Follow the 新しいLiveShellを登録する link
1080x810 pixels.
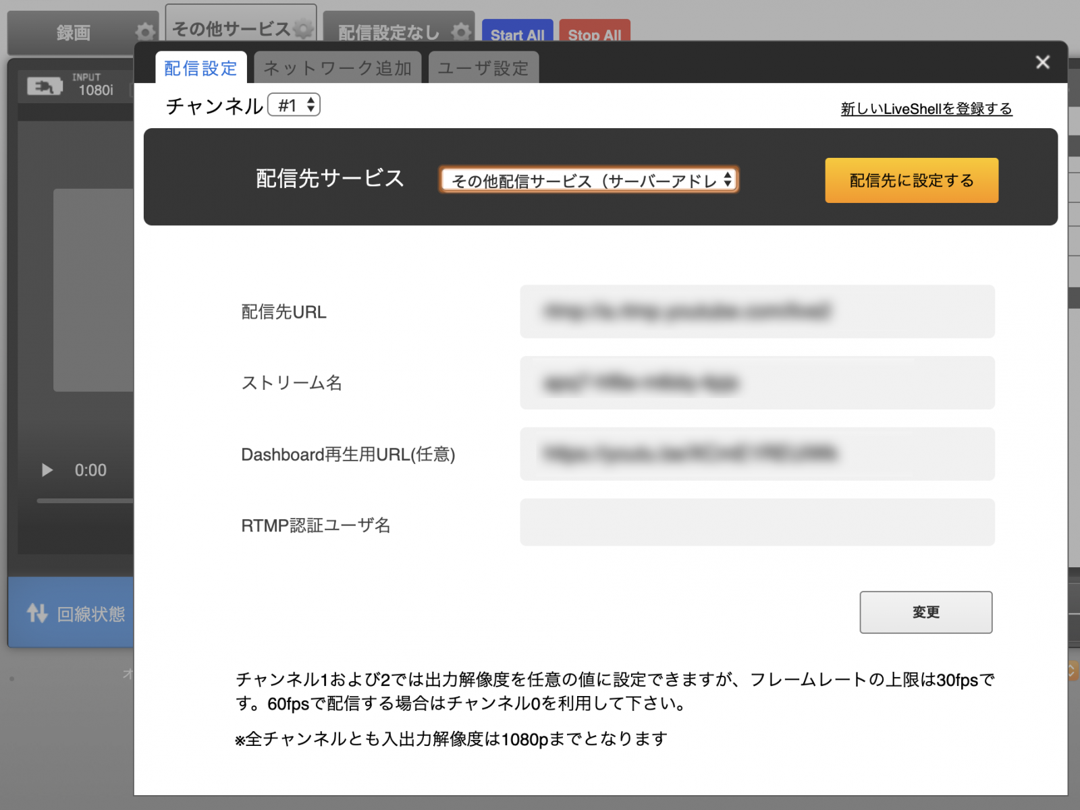click(926, 109)
